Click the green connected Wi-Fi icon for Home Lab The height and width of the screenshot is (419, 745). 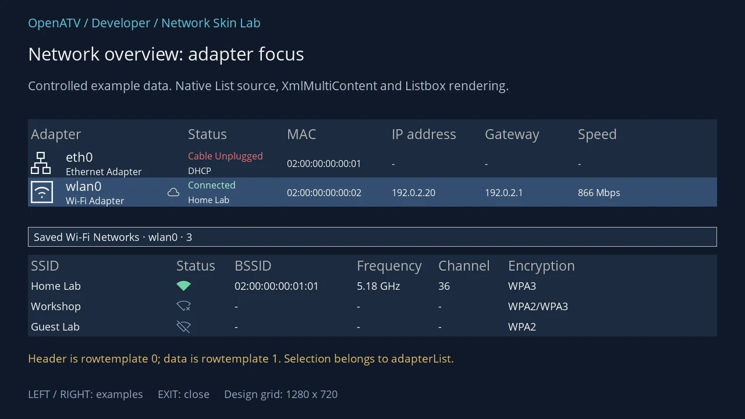183,286
